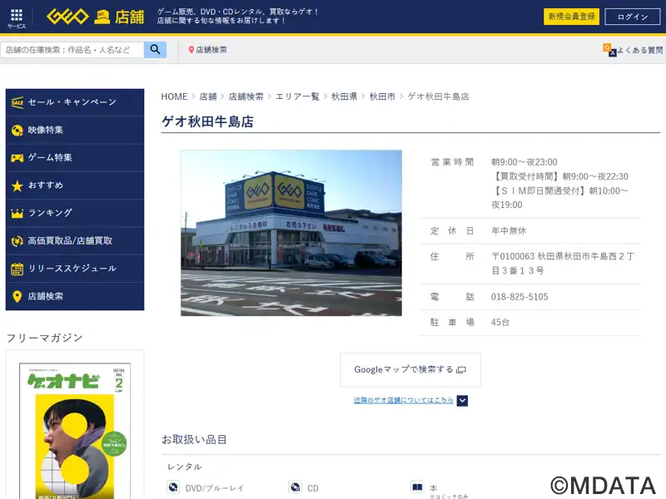Click the crown icon for ランキング
This screenshot has height=499, width=666.
(x=17, y=213)
